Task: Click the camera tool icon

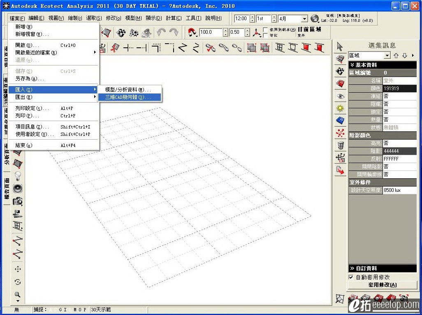Action: click(18, 201)
